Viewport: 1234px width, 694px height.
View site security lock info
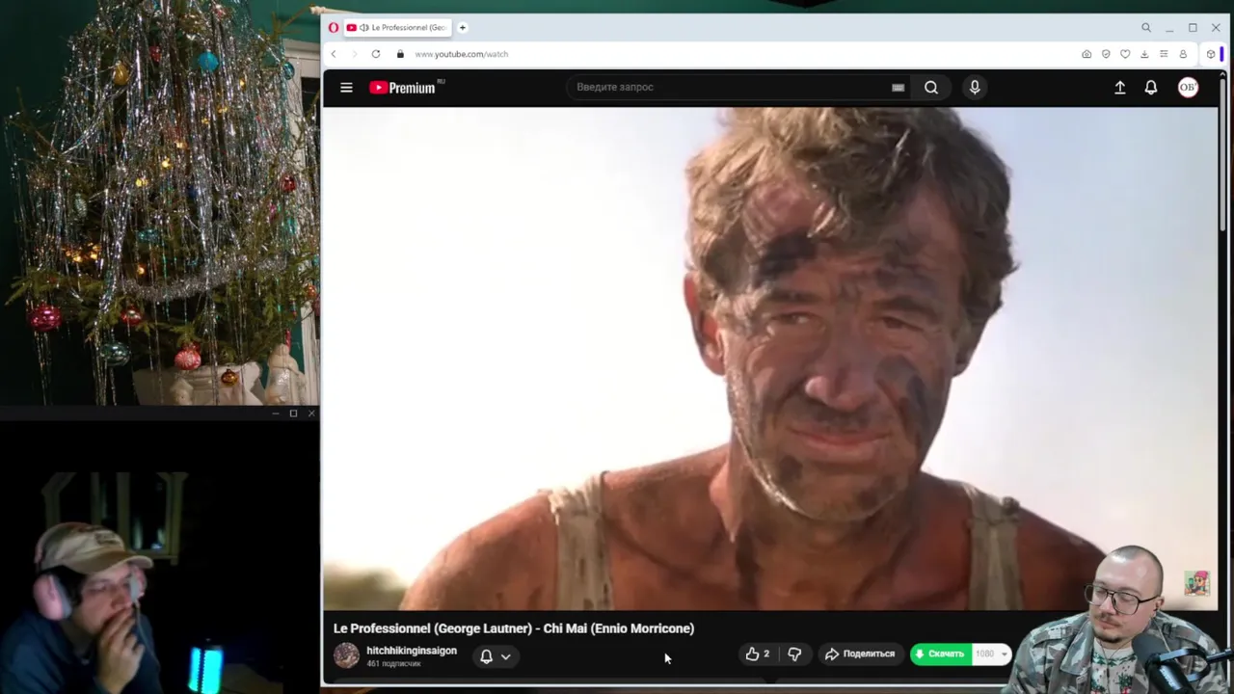coord(400,54)
